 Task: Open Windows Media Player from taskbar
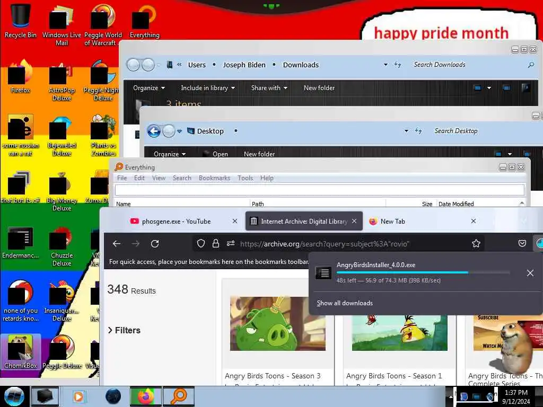[78, 396]
